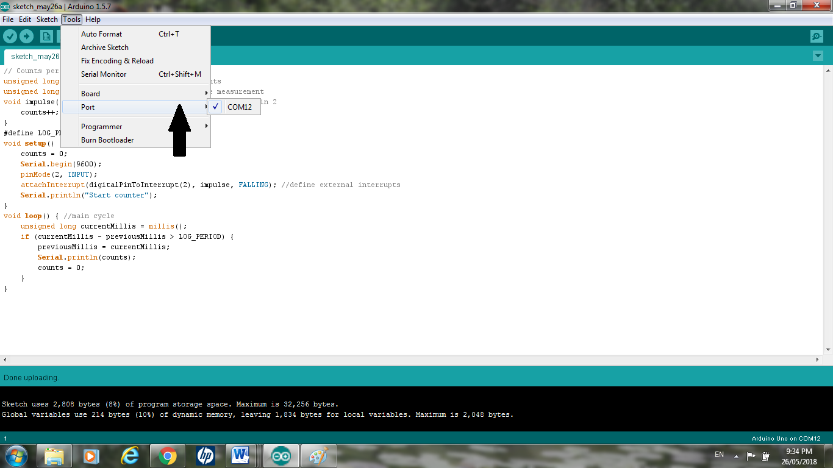Select Burn Bootloader menu entry

click(137, 140)
